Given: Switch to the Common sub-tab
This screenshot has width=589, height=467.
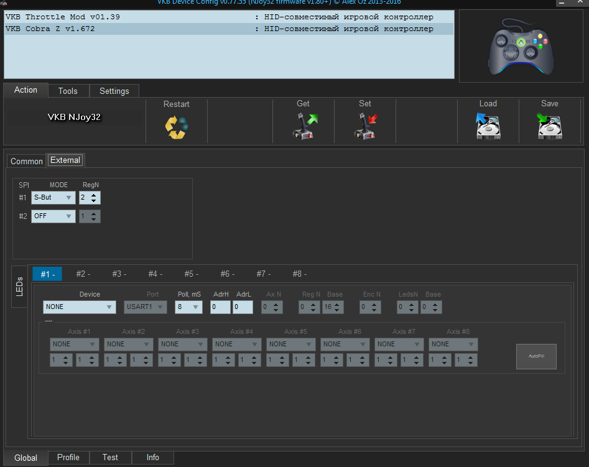Looking at the screenshot, I should click(x=26, y=161).
